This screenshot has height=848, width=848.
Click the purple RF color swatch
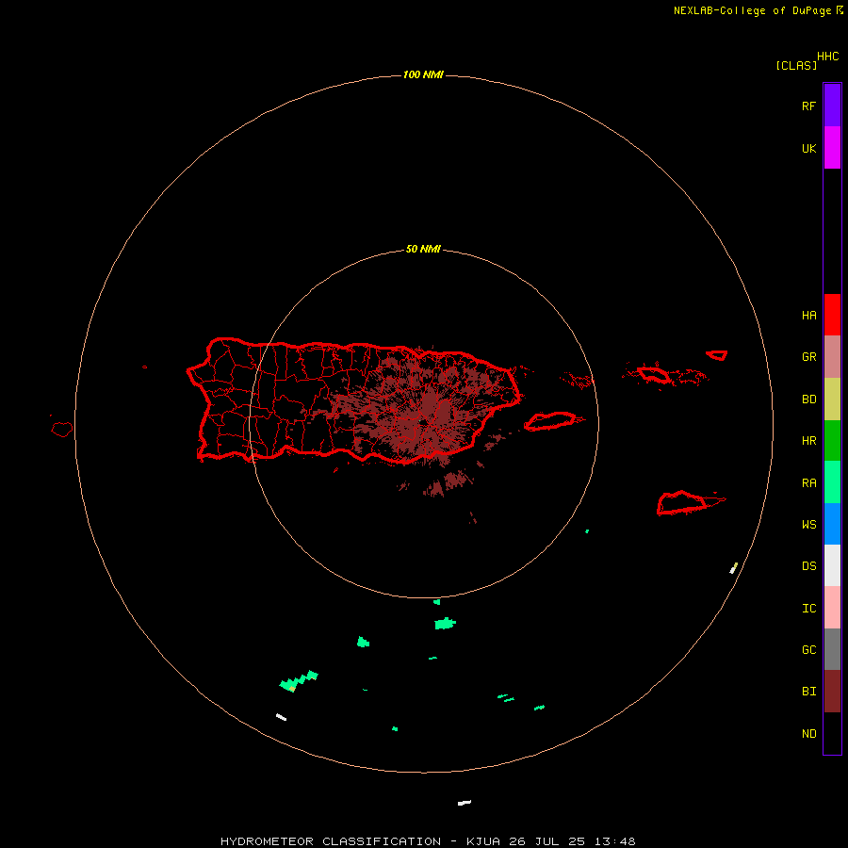[832, 106]
